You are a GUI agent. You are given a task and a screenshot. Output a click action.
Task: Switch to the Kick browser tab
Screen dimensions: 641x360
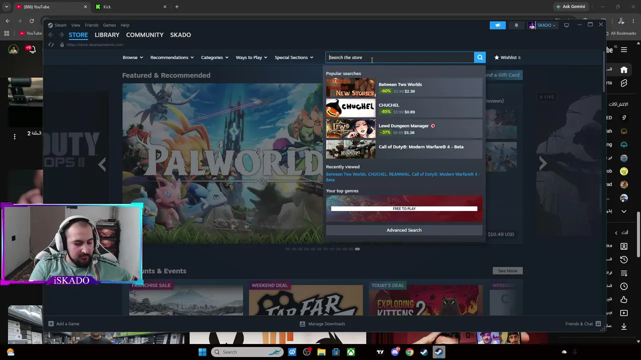130,7
